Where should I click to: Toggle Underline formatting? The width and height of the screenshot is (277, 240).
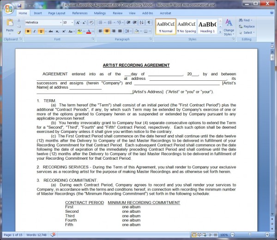[x=41, y=31]
